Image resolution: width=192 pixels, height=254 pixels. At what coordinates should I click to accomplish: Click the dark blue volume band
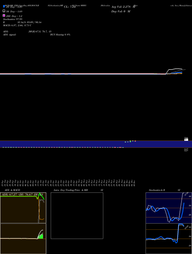click(x=96, y=144)
